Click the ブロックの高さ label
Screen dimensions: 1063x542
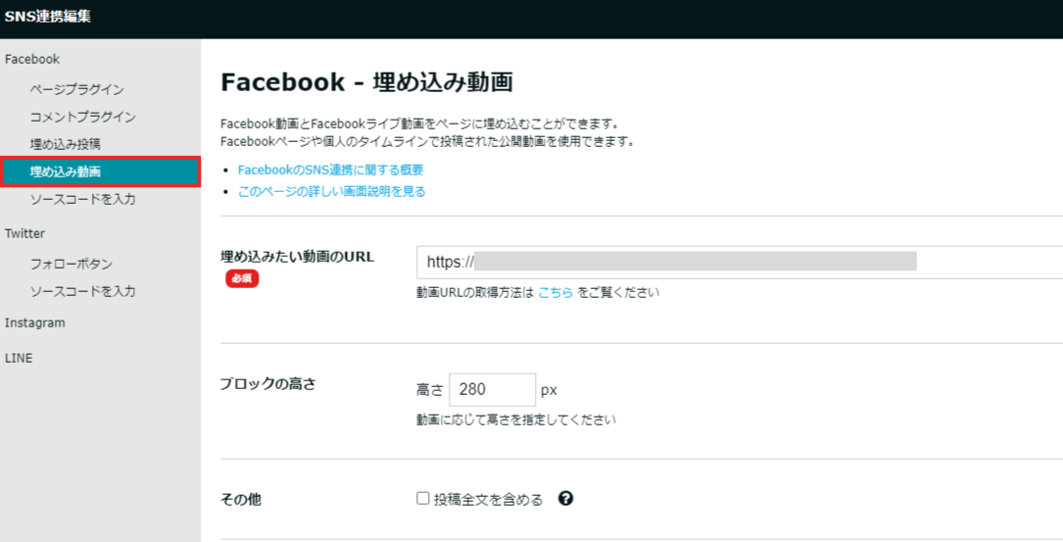268,384
